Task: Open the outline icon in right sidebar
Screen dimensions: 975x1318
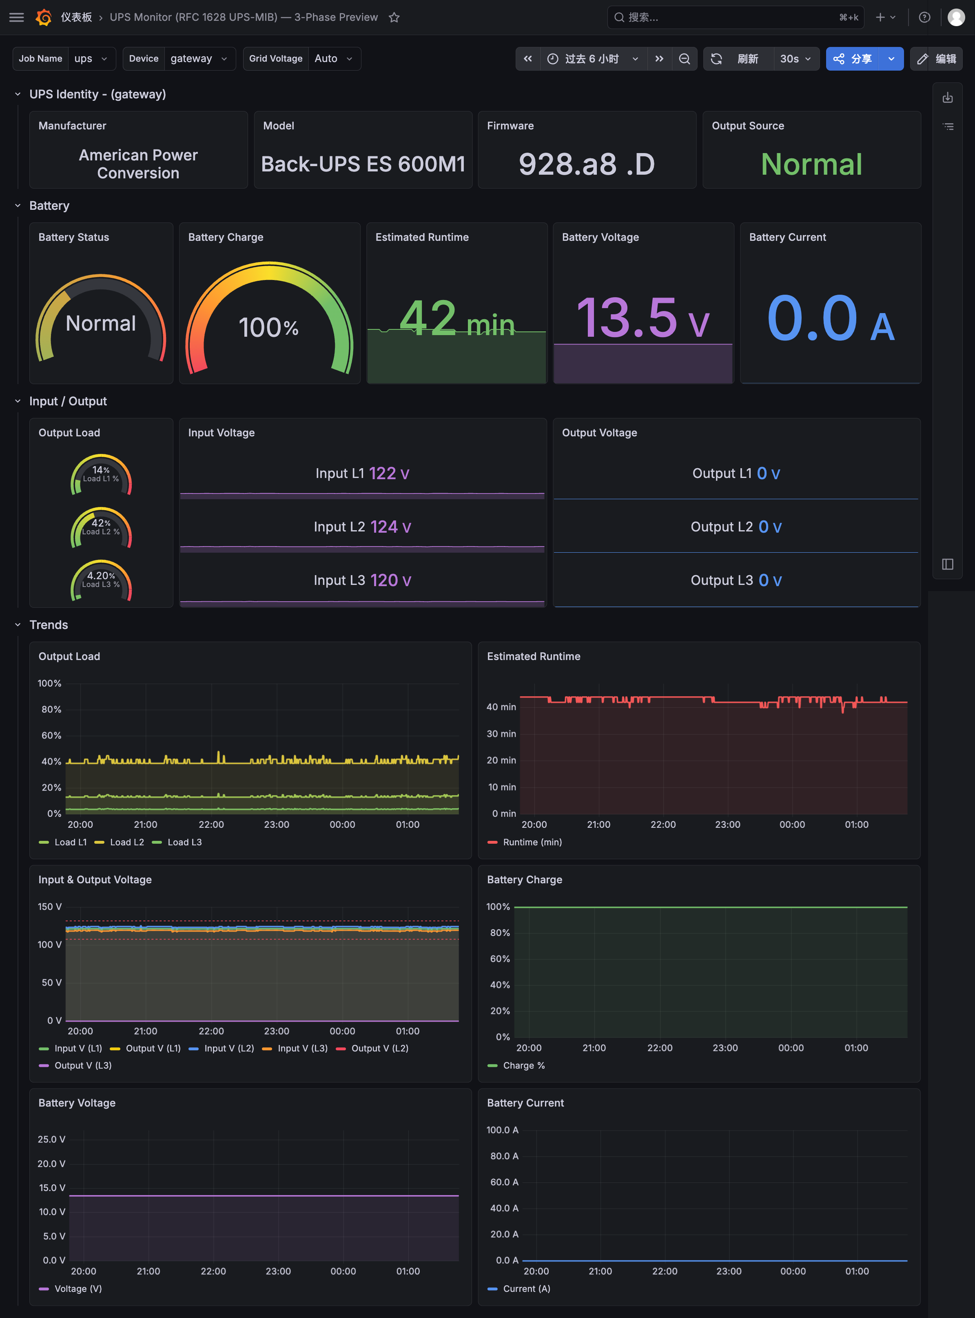Action: 948,127
